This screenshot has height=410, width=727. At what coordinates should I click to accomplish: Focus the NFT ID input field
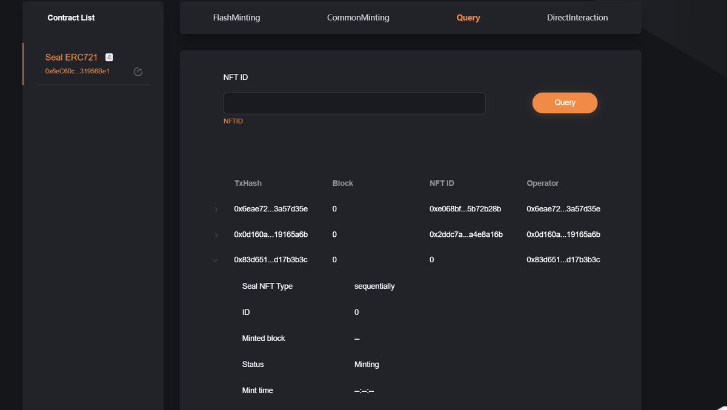pyautogui.click(x=354, y=104)
